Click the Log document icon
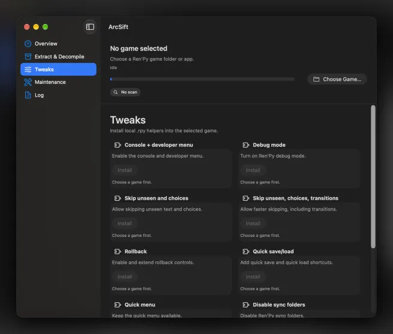Image resolution: width=393 pixels, height=334 pixels. (x=28, y=95)
